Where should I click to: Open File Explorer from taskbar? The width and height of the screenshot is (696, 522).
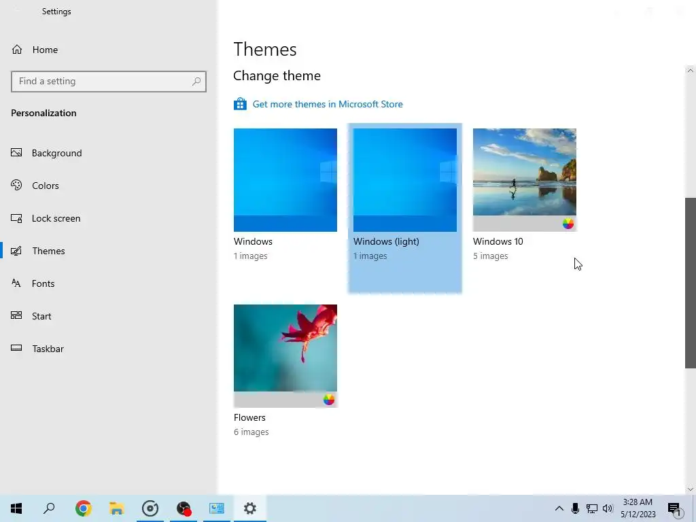tap(117, 508)
